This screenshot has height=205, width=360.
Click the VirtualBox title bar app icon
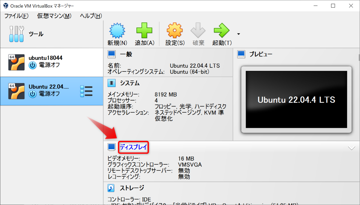click(x=5, y=6)
